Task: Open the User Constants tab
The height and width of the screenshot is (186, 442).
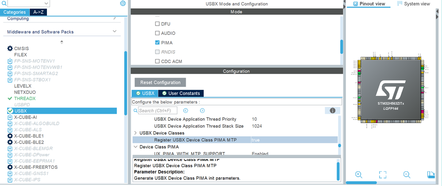Action: click(x=181, y=93)
